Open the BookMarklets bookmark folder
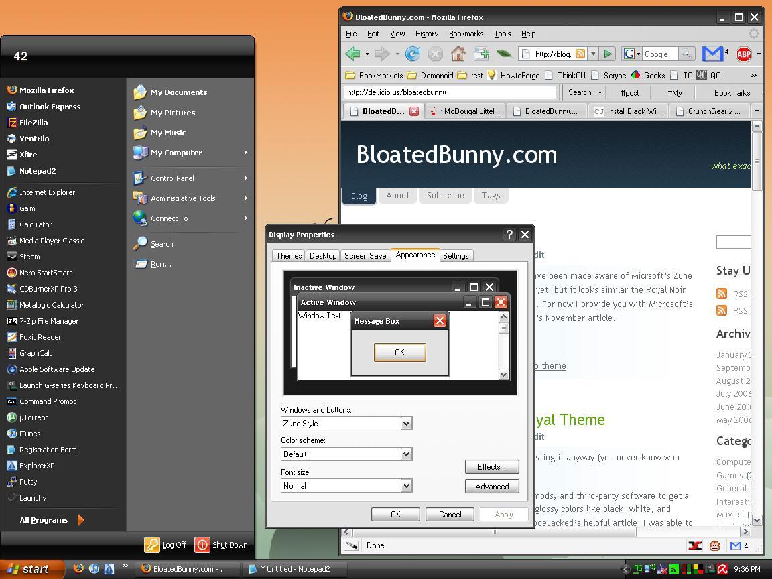 pos(374,75)
